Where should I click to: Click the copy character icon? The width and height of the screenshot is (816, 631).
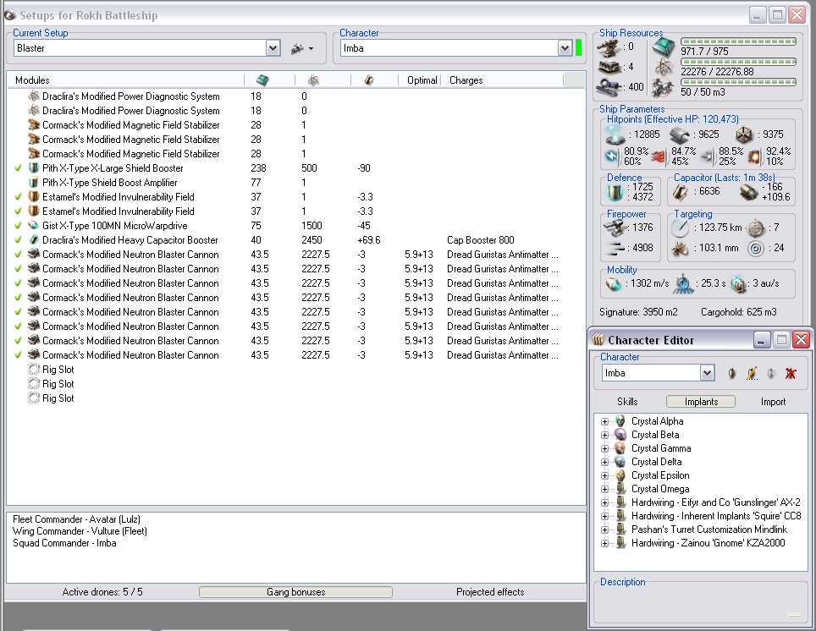(x=771, y=373)
